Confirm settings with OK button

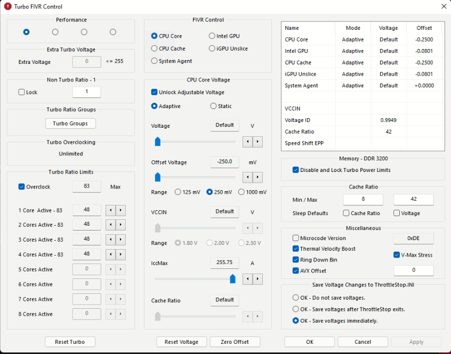(310, 342)
